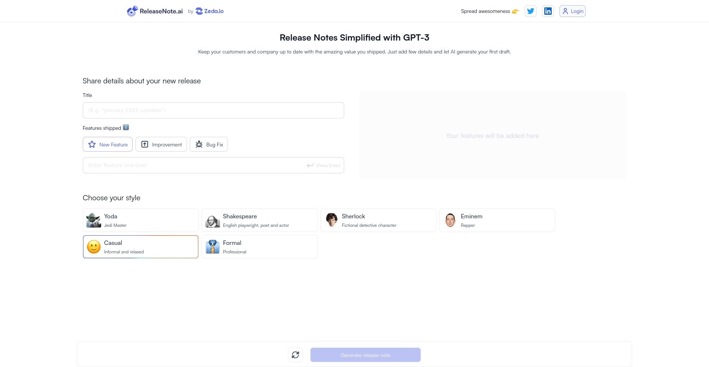Click the Login button

tap(572, 11)
